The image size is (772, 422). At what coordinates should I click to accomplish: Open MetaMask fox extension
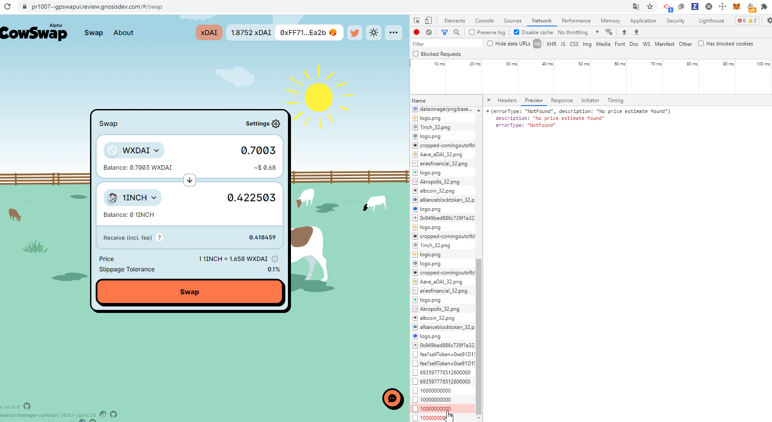point(736,6)
